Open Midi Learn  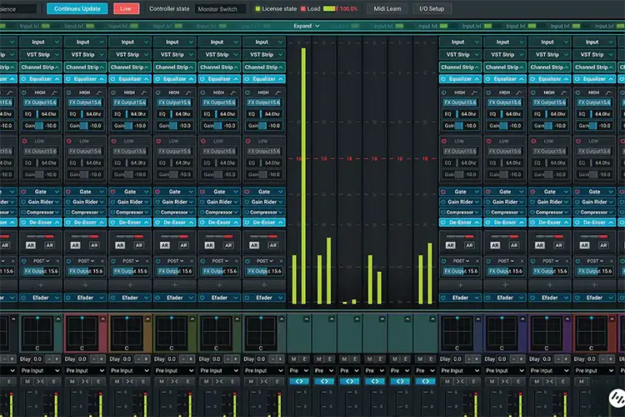tap(387, 8)
